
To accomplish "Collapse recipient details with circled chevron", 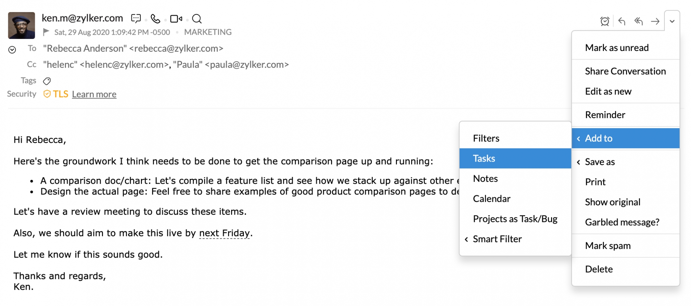I will click(x=12, y=50).
